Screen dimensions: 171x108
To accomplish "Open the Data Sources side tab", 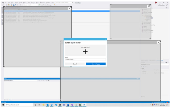I will pos(2,22).
